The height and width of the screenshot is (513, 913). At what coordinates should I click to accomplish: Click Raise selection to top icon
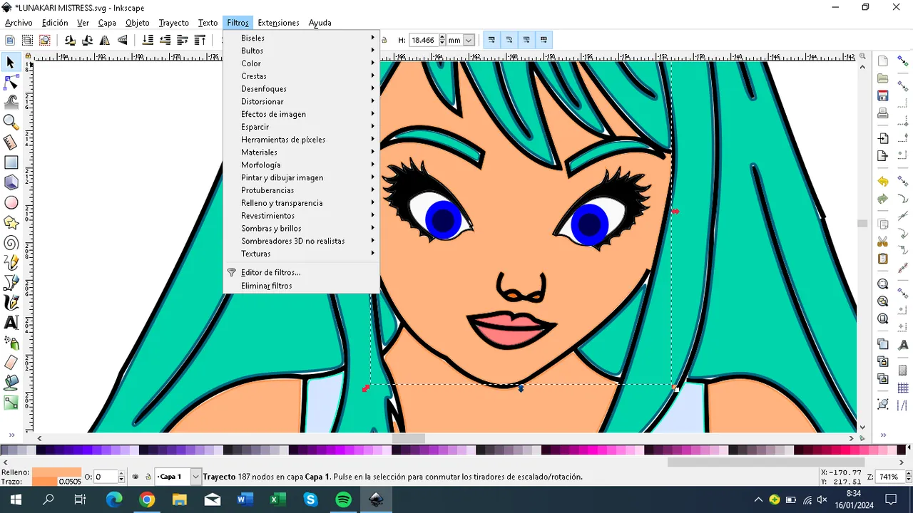click(200, 41)
